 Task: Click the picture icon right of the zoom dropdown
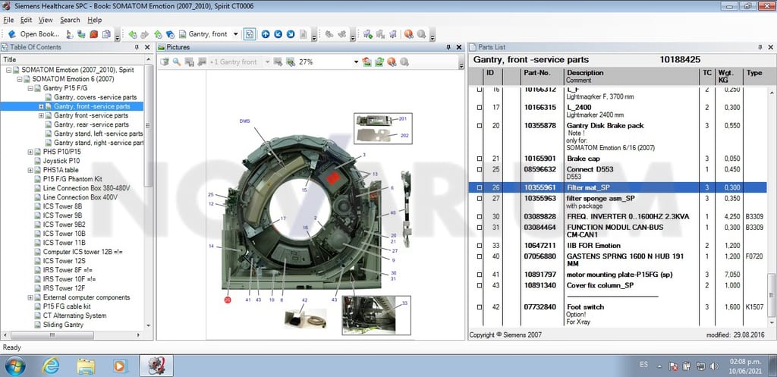coord(366,62)
